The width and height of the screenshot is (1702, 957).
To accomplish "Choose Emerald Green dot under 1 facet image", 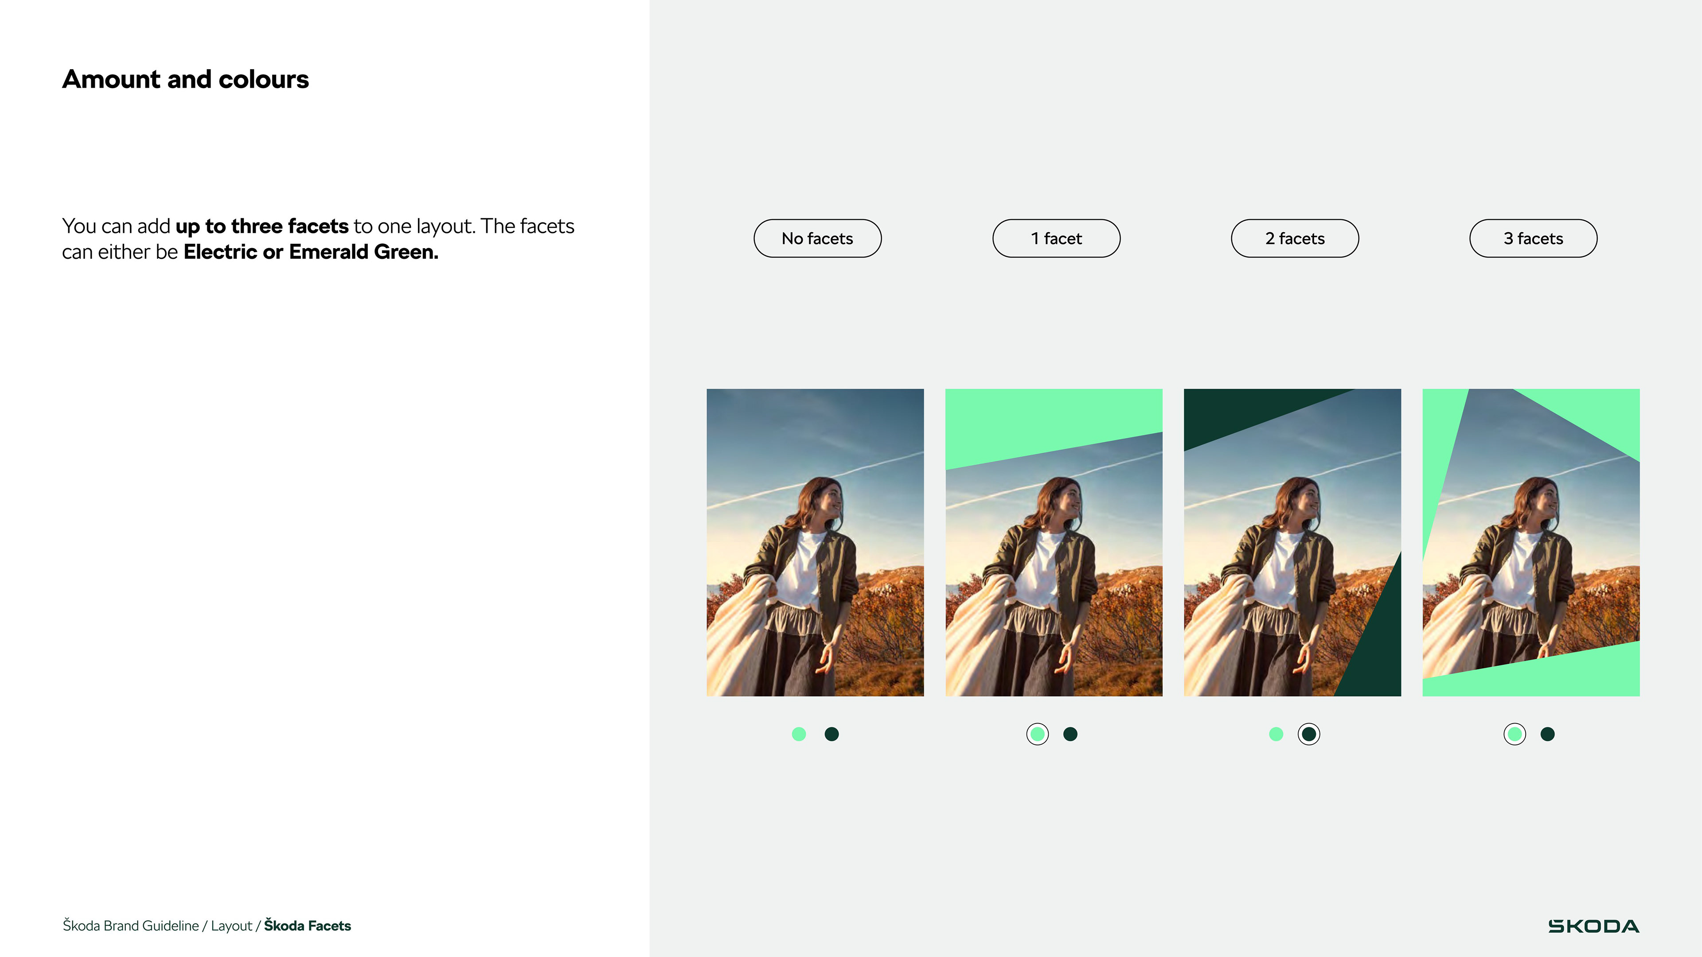I will click(x=1070, y=734).
